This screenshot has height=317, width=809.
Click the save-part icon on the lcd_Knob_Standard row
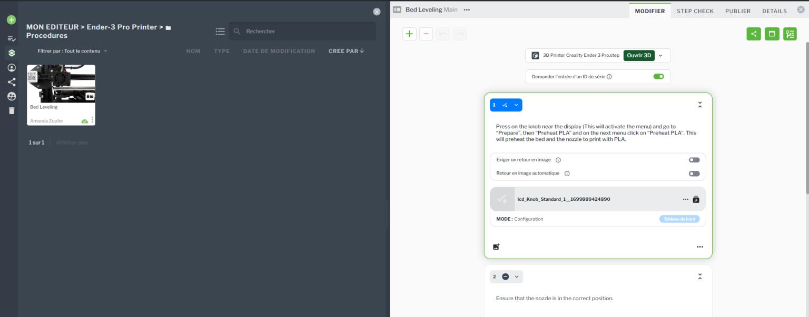pyautogui.click(x=696, y=199)
